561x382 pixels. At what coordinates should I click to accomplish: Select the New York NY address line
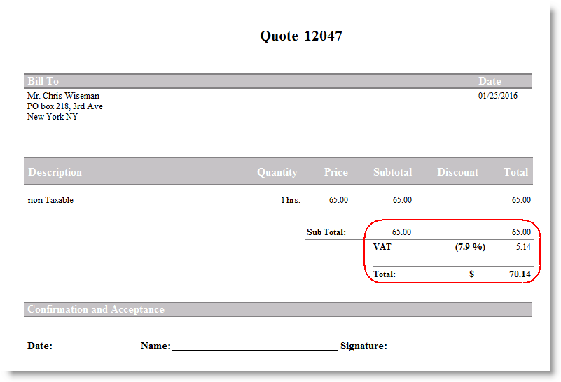(53, 117)
